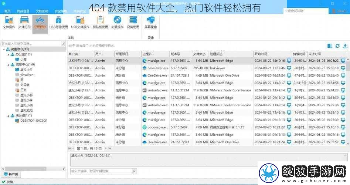Click monitor icon beside start time 2024-08-21 11:19:46

(x=289, y=68)
